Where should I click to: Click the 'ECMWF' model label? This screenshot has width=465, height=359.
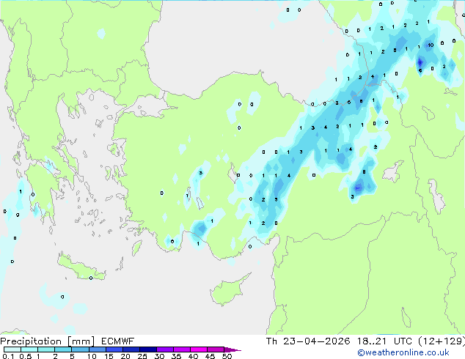pos(117,341)
